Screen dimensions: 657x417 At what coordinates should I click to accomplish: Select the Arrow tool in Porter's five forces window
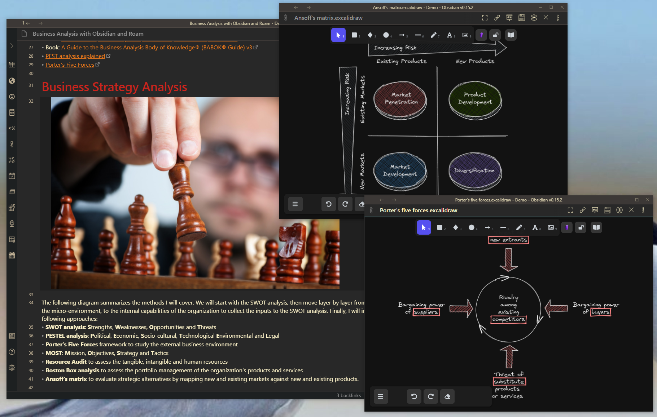click(x=487, y=227)
